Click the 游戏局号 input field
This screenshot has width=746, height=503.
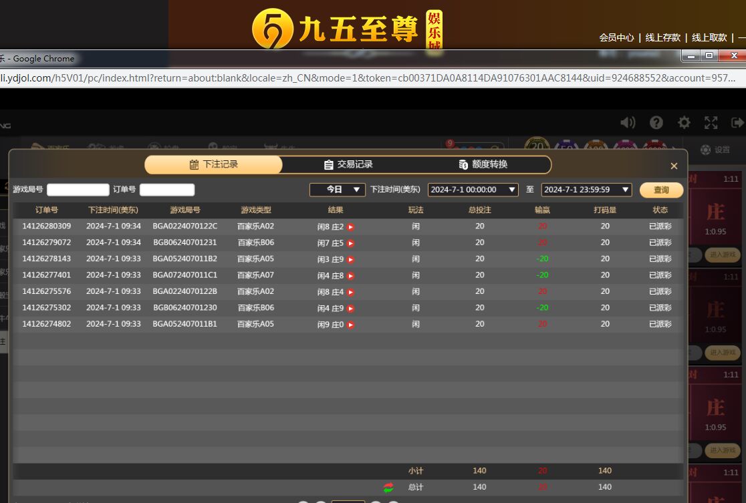(78, 190)
